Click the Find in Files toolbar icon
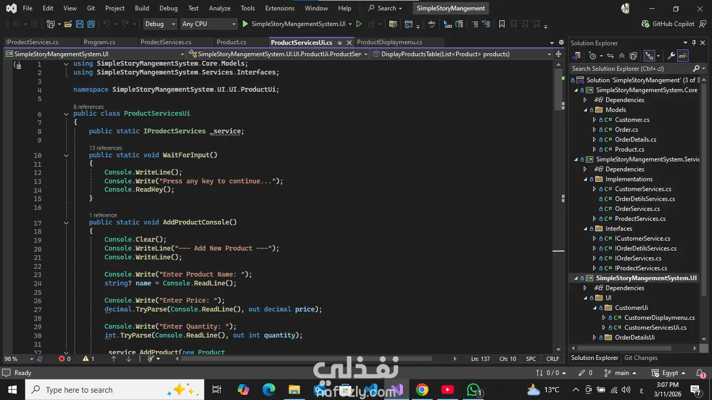 [394, 24]
